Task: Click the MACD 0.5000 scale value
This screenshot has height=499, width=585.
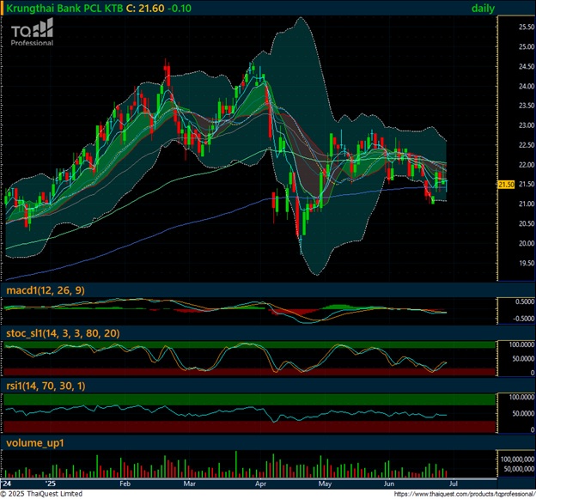Action: [525, 301]
